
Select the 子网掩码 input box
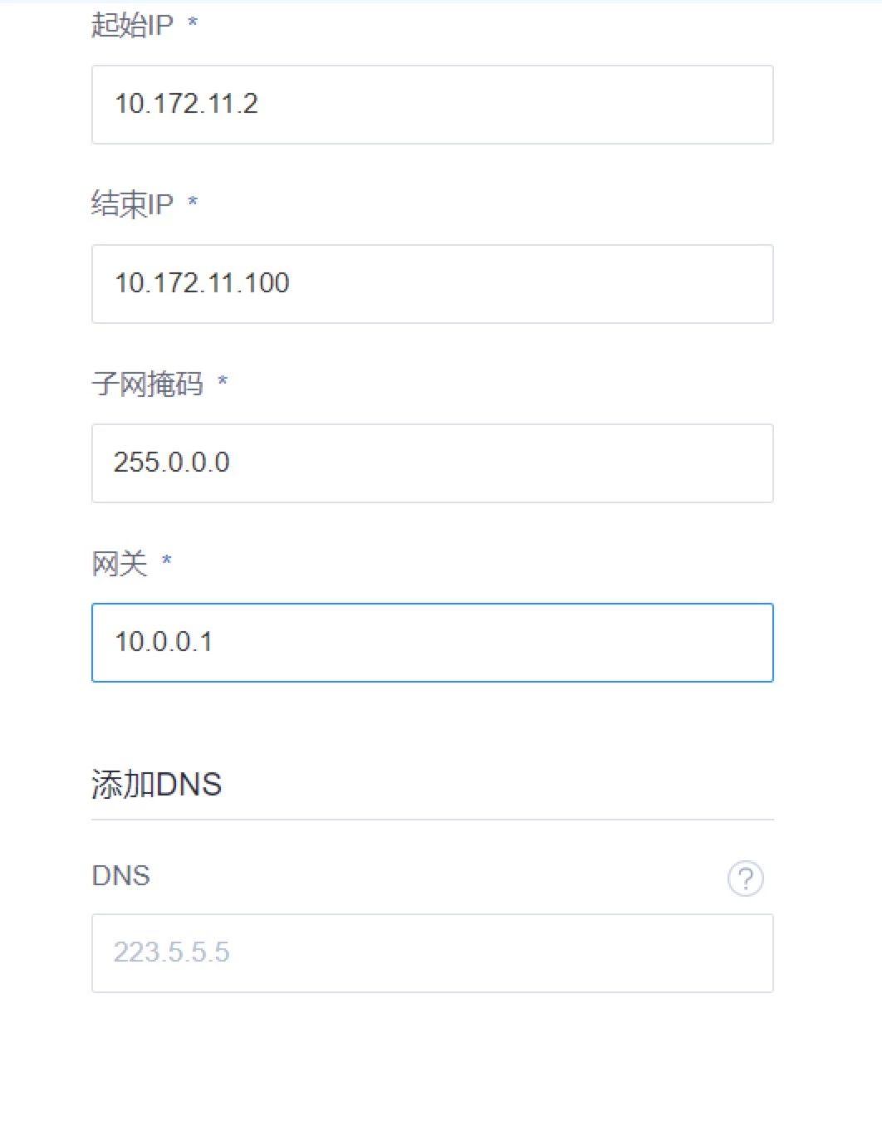tap(432, 463)
